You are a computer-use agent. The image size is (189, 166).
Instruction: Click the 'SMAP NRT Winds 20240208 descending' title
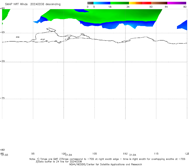[33, 4]
